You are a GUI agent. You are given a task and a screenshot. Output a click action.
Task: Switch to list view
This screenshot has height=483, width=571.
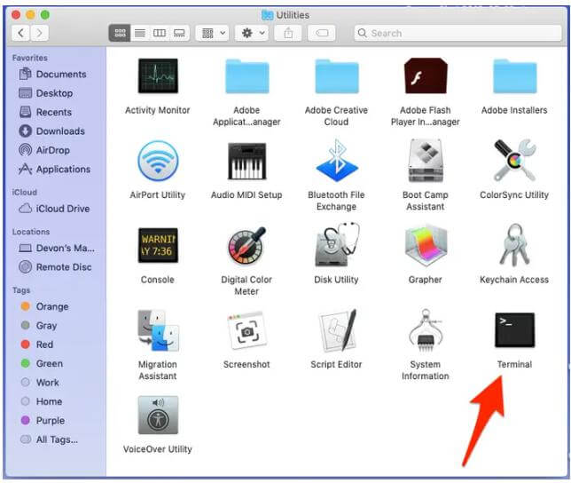(x=140, y=33)
